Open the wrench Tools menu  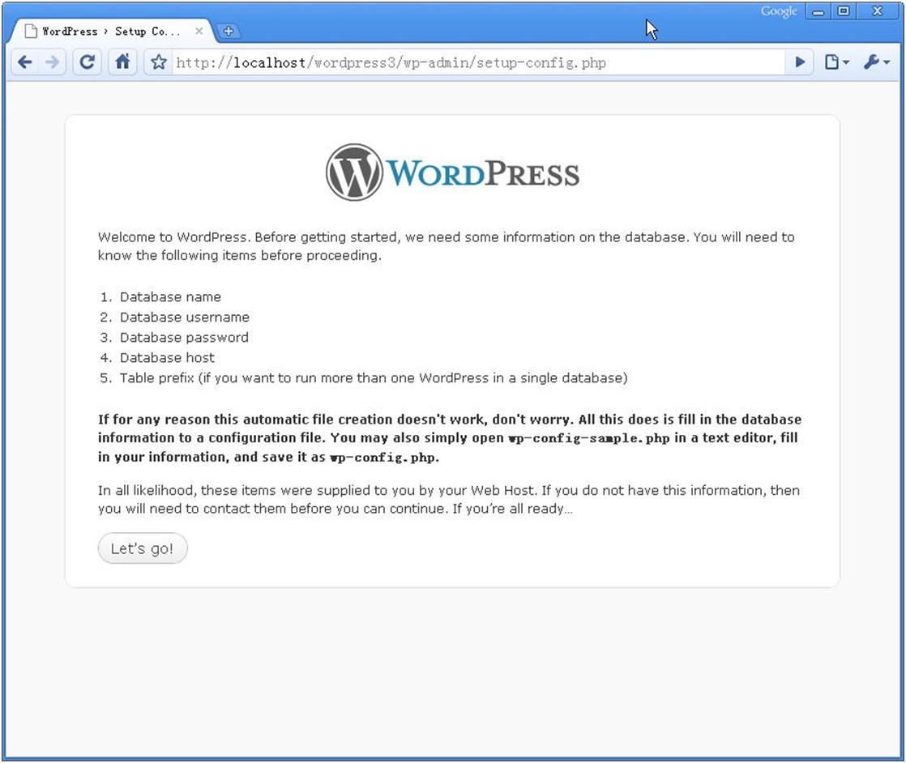876,62
